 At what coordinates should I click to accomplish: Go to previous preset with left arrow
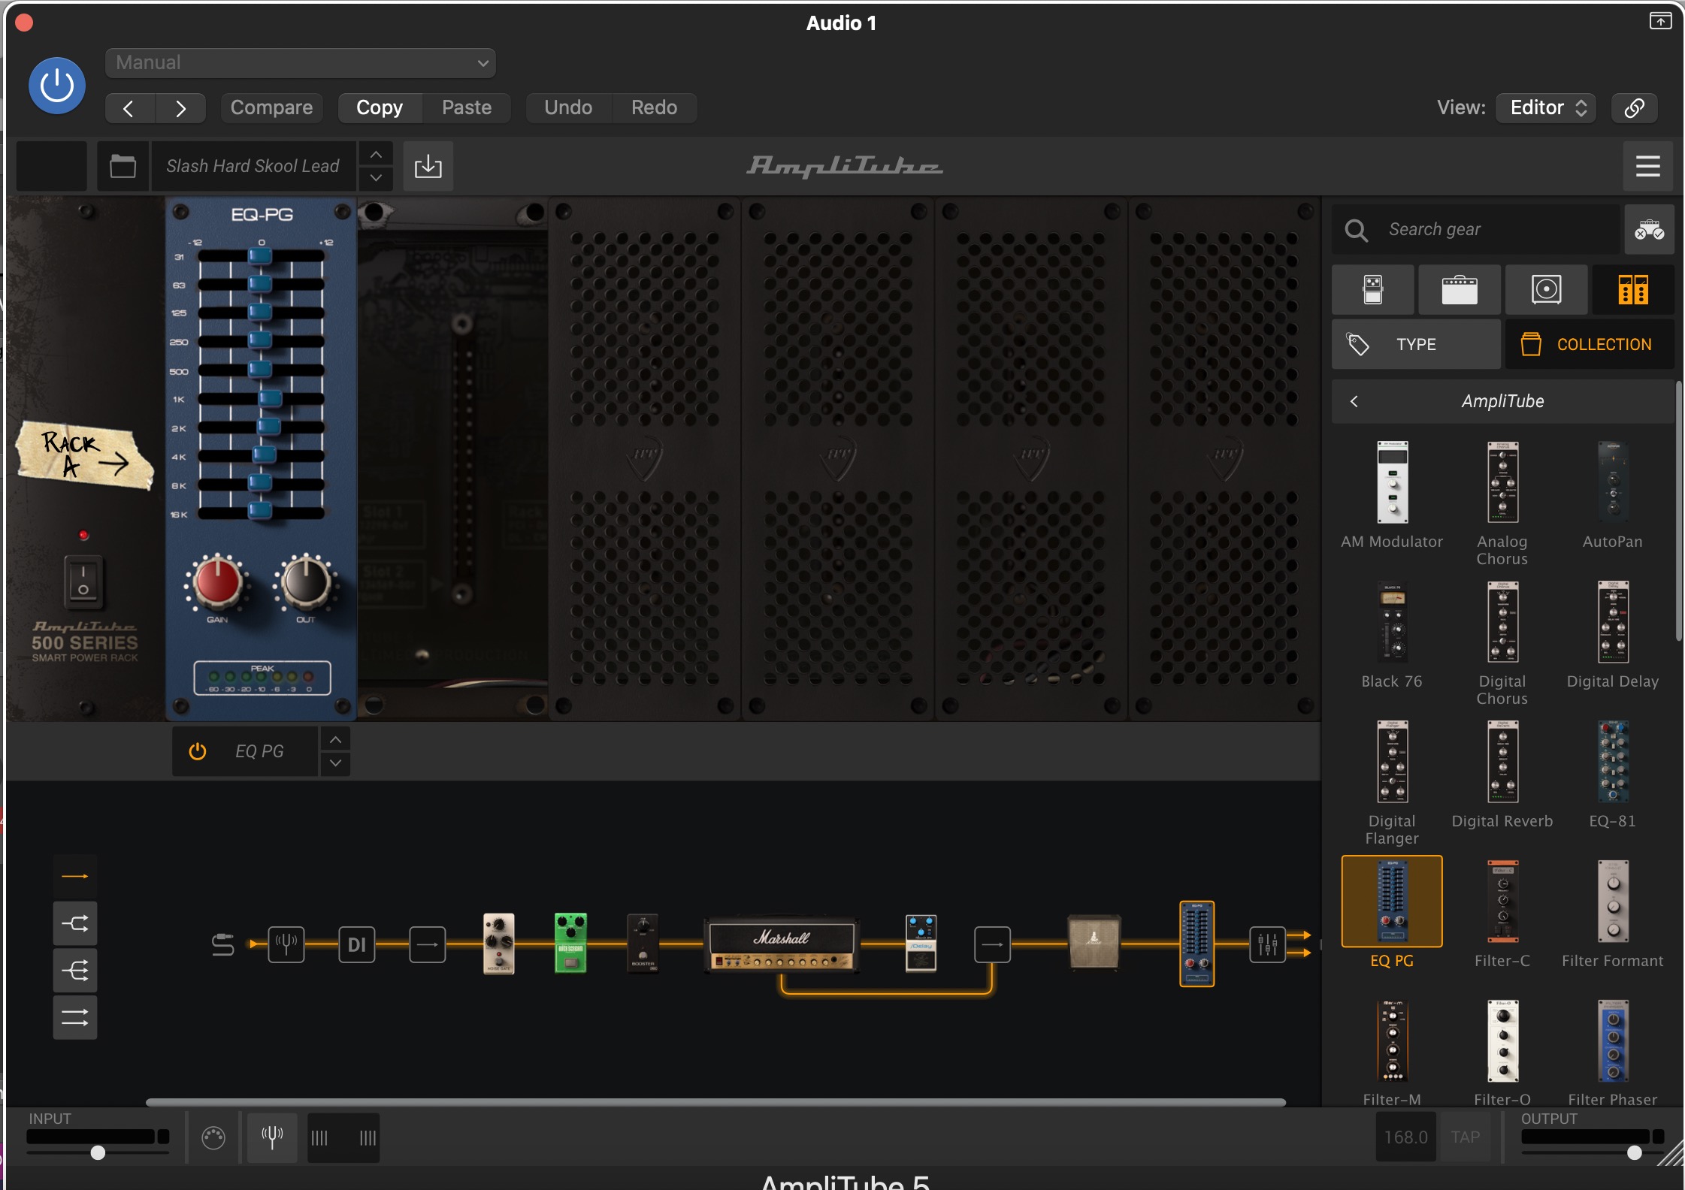pyautogui.click(x=130, y=108)
